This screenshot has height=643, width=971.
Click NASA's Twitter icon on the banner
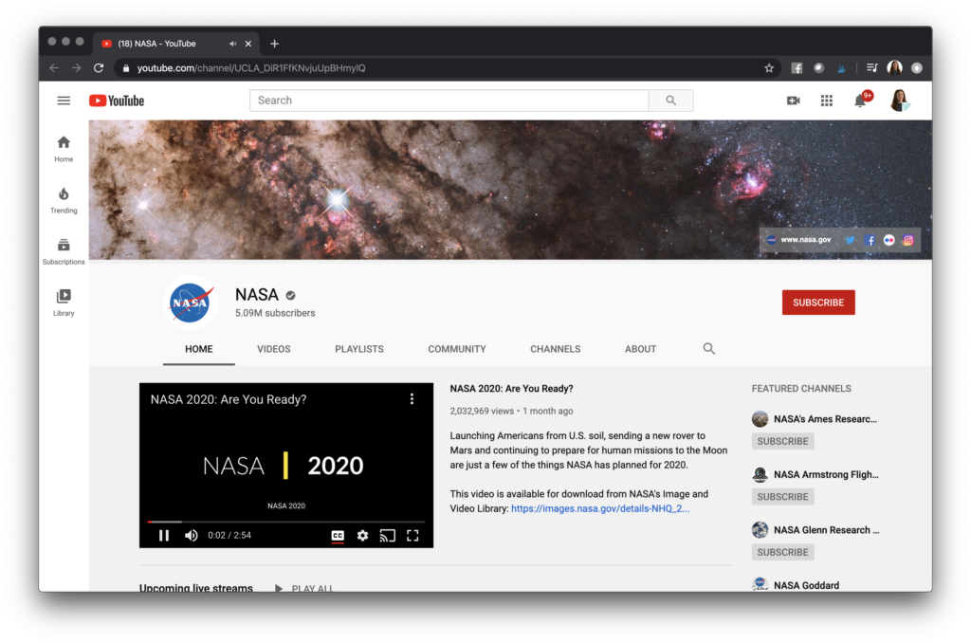[x=851, y=240]
